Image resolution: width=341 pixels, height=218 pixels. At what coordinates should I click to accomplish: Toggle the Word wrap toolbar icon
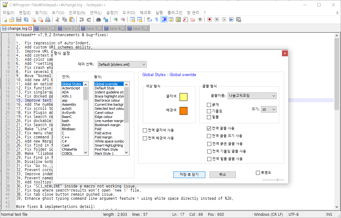coord(149,20)
